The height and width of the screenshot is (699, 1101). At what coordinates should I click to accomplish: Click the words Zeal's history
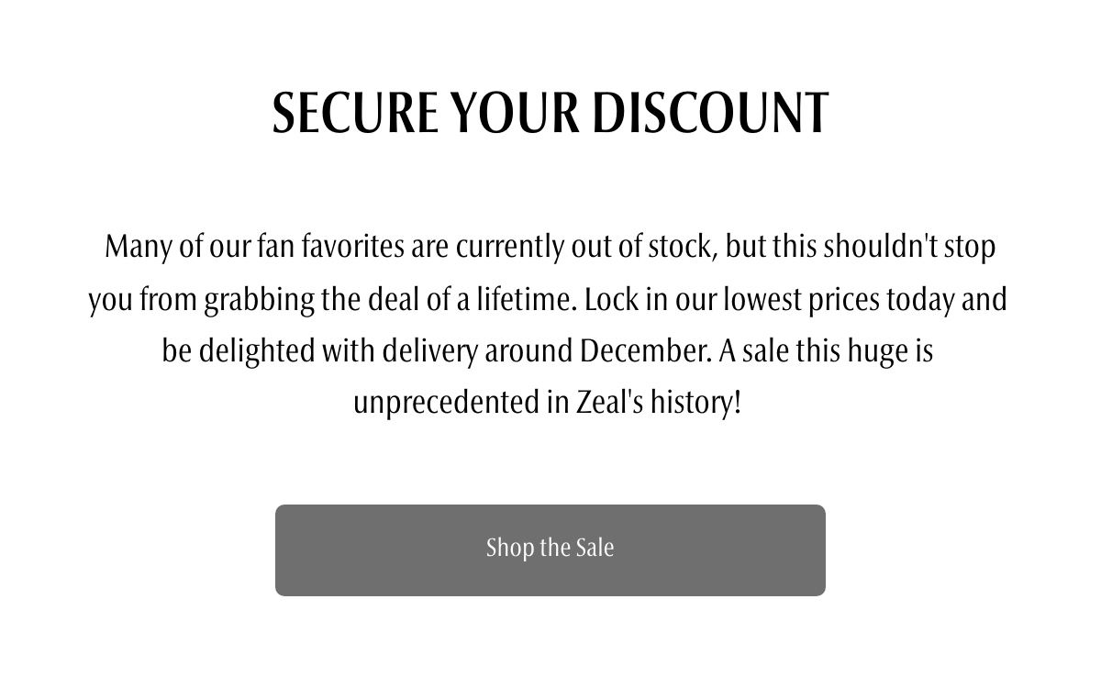[x=658, y=403]
